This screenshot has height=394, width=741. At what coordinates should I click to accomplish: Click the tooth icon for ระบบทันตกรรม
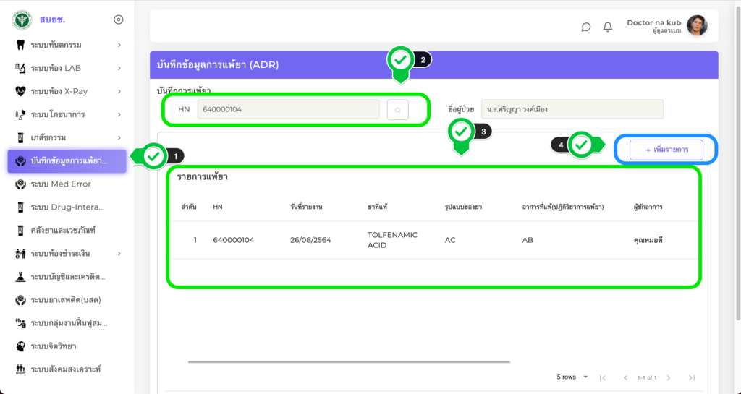(x=20, y=45)
